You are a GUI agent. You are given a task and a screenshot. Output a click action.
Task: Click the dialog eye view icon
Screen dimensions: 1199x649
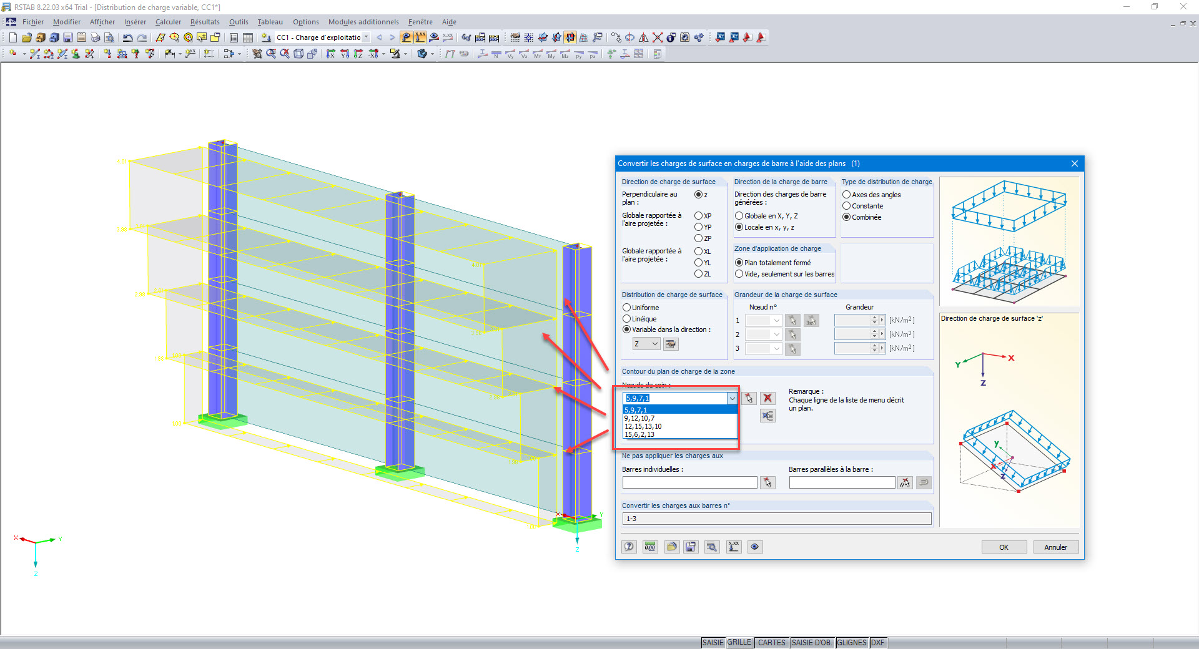[x=755, y=547]
